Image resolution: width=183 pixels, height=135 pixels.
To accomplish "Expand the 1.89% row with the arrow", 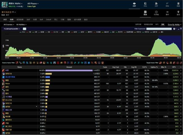I will (x=37, y=107).
